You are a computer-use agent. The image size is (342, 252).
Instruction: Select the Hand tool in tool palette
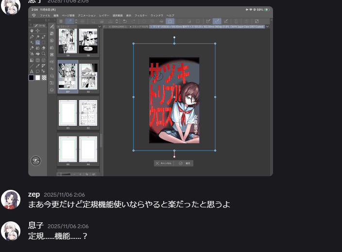[32, 31]
